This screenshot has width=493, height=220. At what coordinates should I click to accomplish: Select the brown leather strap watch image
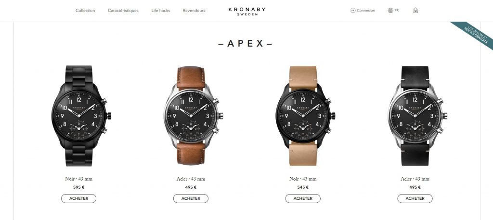click(193, 116)
